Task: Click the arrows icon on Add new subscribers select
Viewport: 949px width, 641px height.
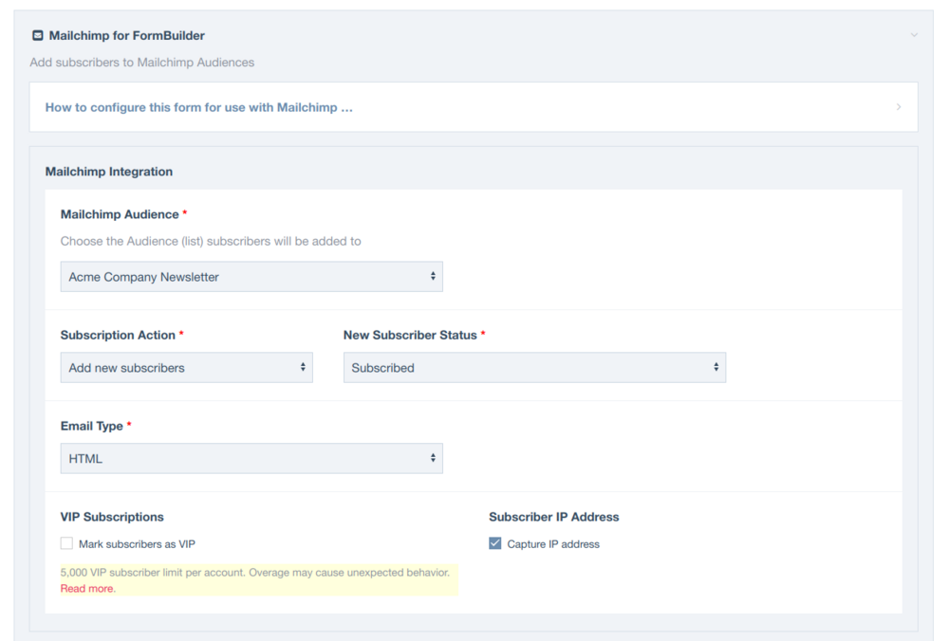Action: [303, 367]
